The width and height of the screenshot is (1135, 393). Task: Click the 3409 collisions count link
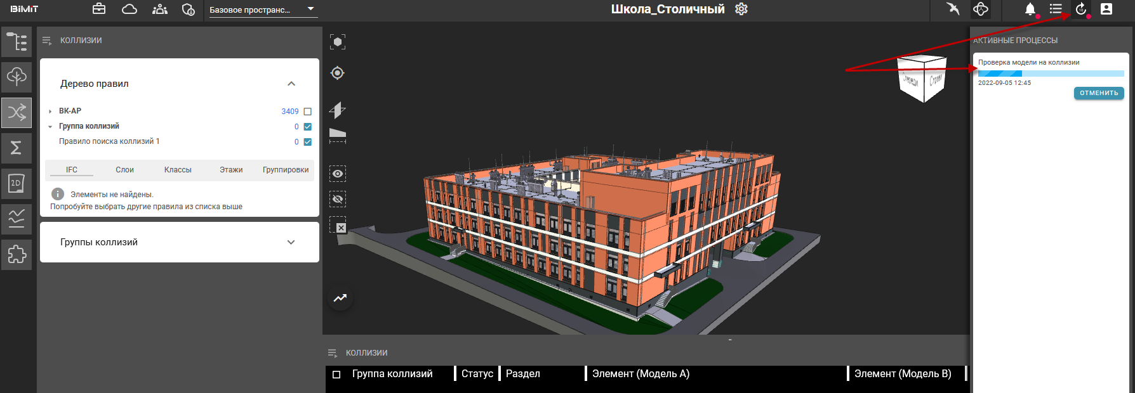[289, 112]
